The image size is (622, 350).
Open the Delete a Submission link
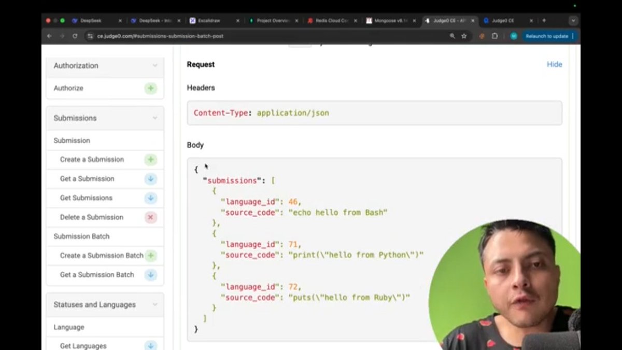[x=92, y=217]
